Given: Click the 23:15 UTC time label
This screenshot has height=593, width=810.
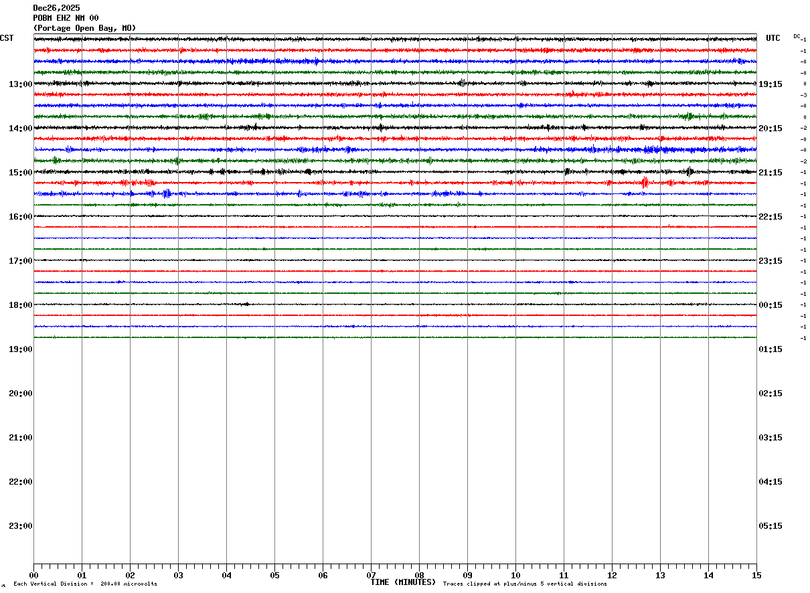Looking at the screenshot, I should (771, 261).
